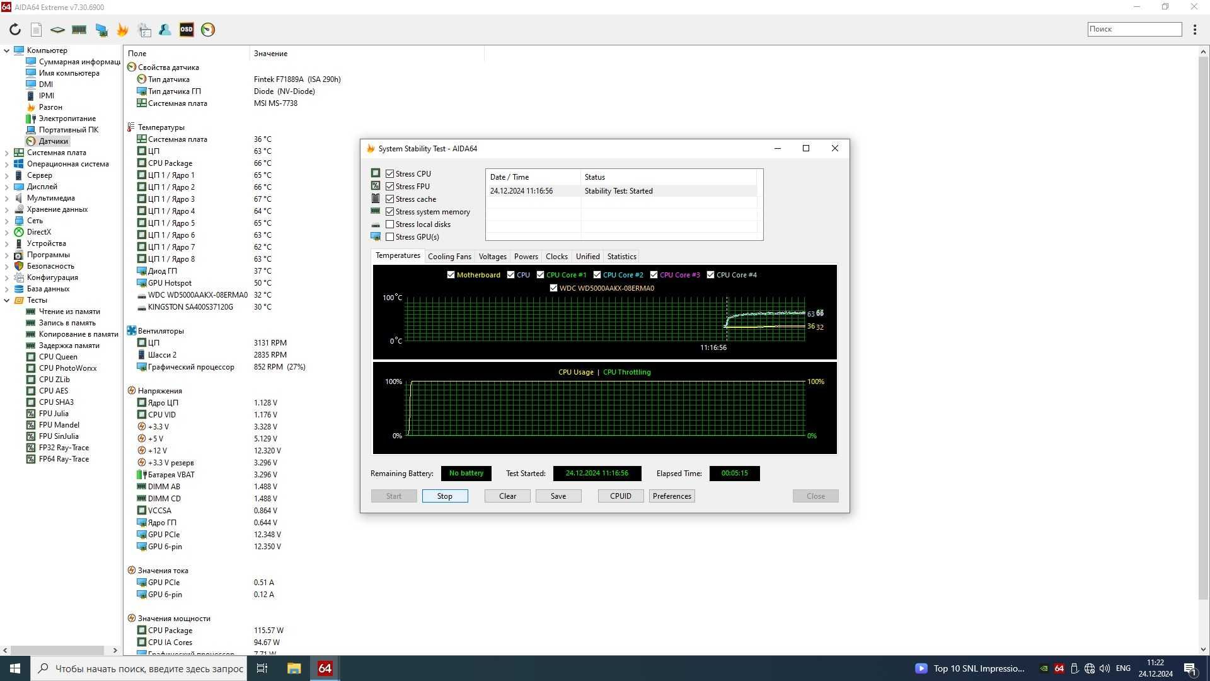Switch to the Powers tab

[526, 257]
